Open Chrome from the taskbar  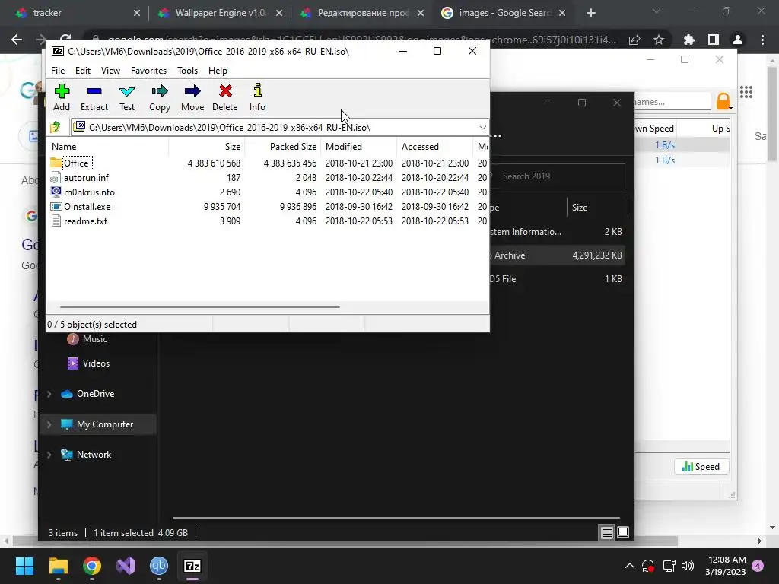pos(92,566)
